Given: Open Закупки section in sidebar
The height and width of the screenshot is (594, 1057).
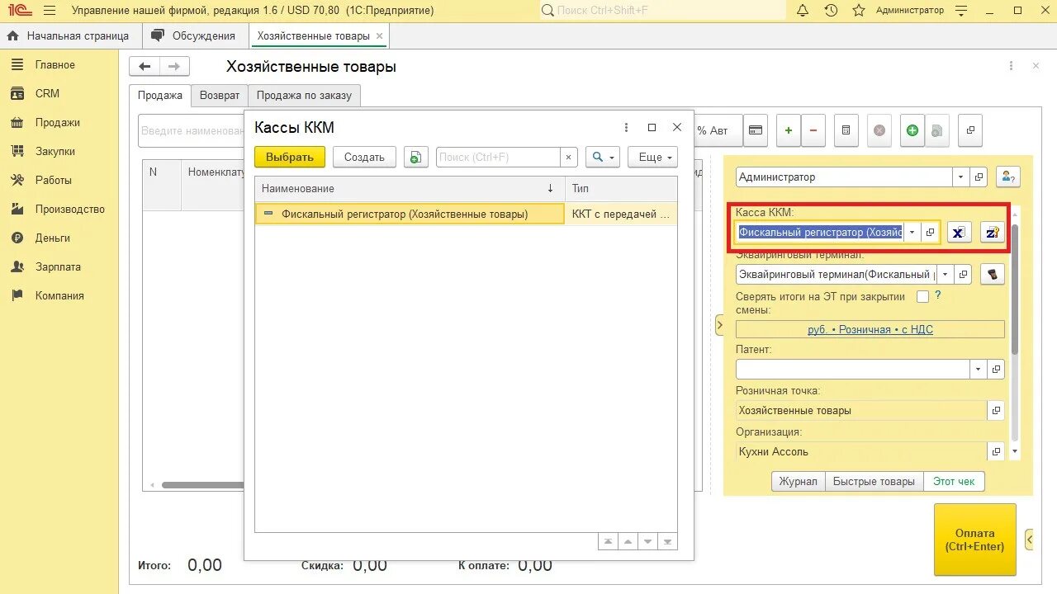Looking at the screenshot, I should pos(55,151).
